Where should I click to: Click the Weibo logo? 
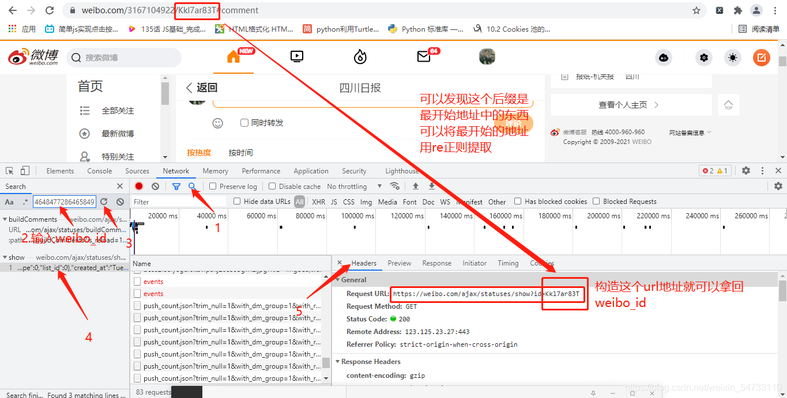pos(33,57)
